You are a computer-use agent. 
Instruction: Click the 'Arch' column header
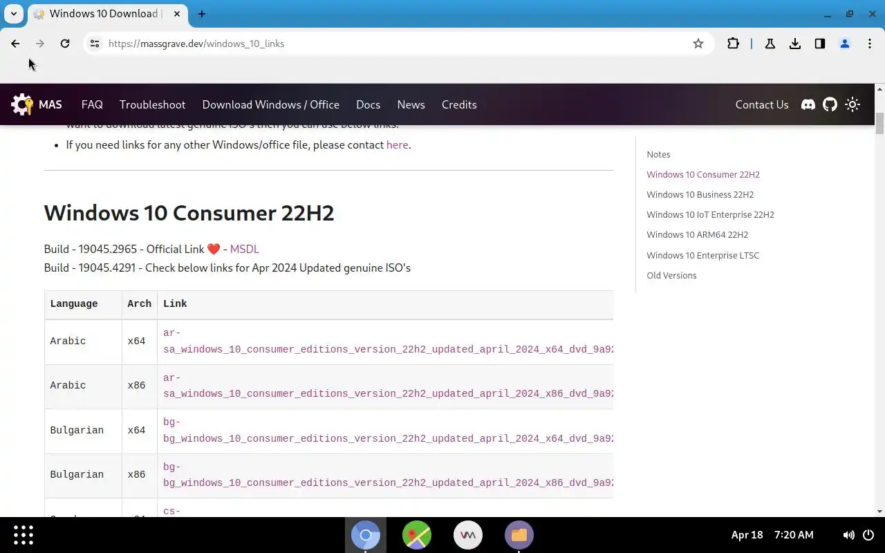(x=139, y=303)
